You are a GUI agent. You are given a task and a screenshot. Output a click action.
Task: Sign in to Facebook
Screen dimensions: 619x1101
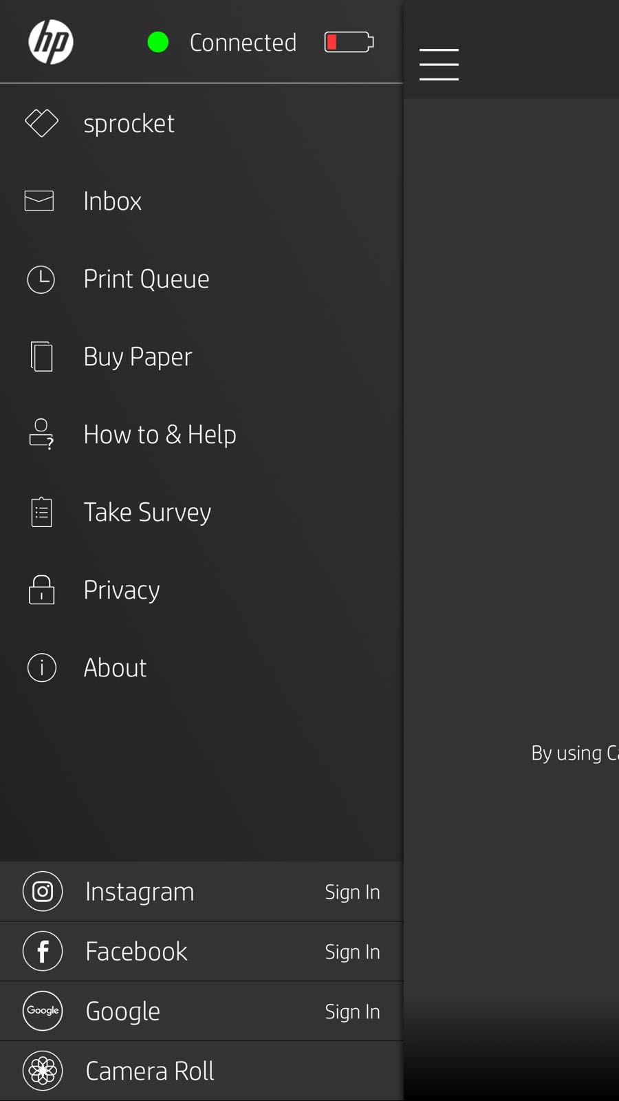click(352, 952)
